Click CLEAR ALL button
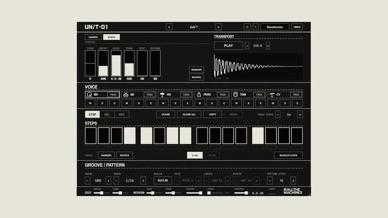Viewport: 388px width, 218px height. click(x=189, y=114)
